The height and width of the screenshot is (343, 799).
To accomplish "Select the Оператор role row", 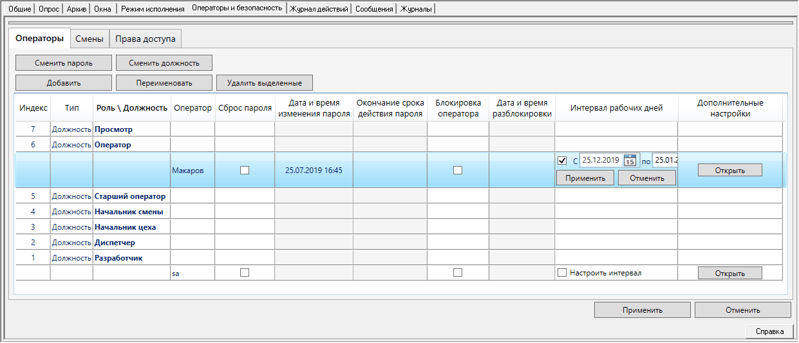I will pyautogui.click(x=399, y=145).
